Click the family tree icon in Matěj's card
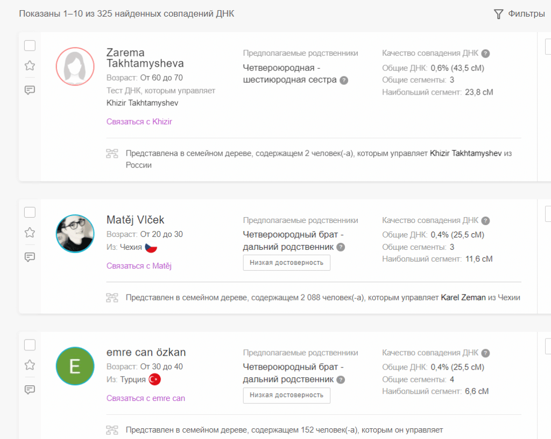The width and height of the screenshot is (551, 439). 112,297
